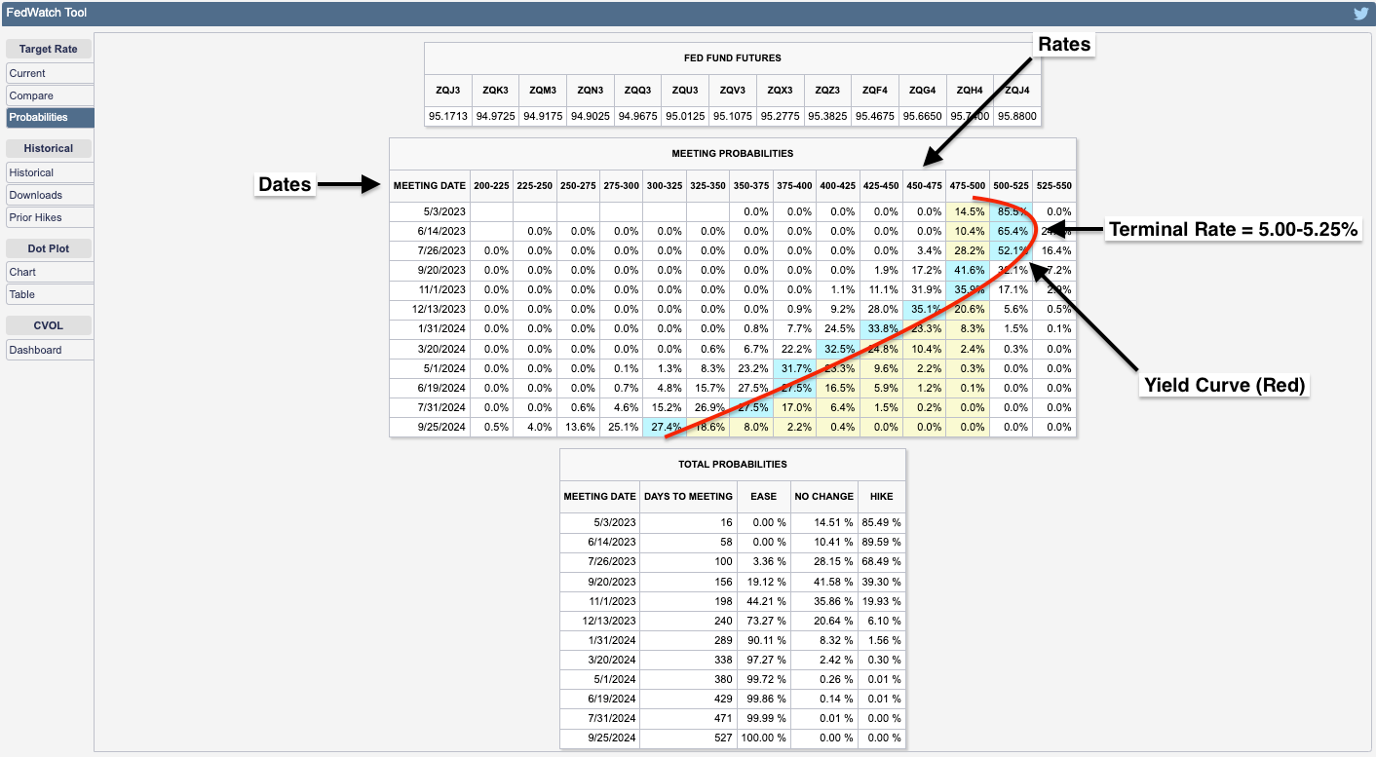Click the 95.8800 futures price
This screenshot has width=1376, height=757.
point(1017,116)
